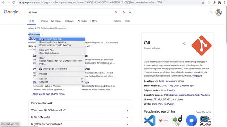Screen dimensions: 227x127
Task: Open the Python language link
Action: click(x=171, y=104)
